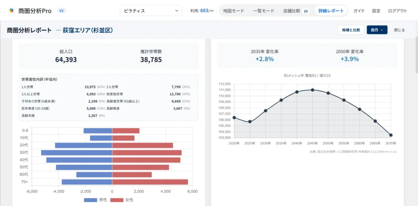The image size is (418, 206).
Task: Switch to 地図モード tab
Action: coord(233,11)
